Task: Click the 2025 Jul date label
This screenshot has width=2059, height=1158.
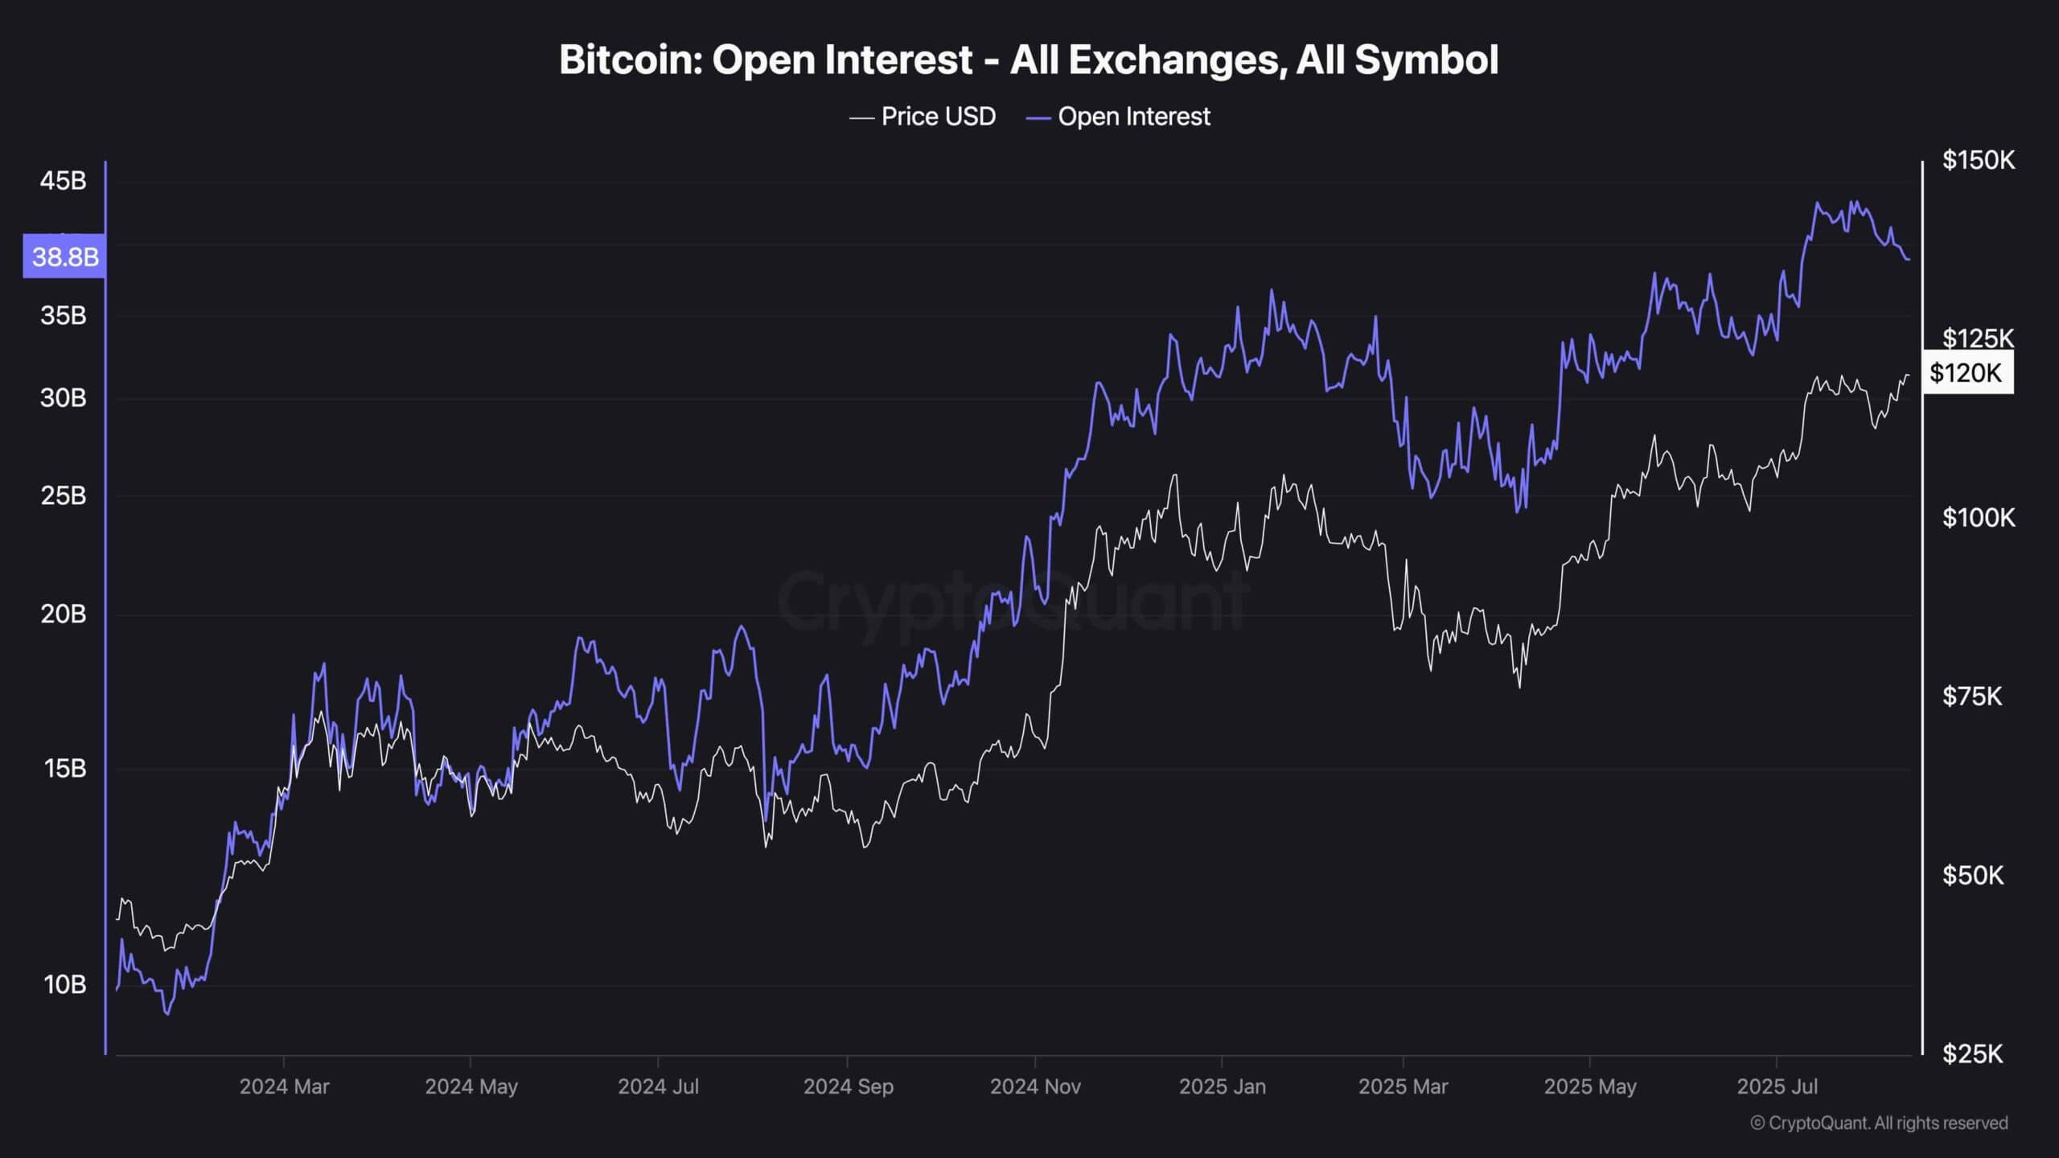Action: (1777, 1086)
